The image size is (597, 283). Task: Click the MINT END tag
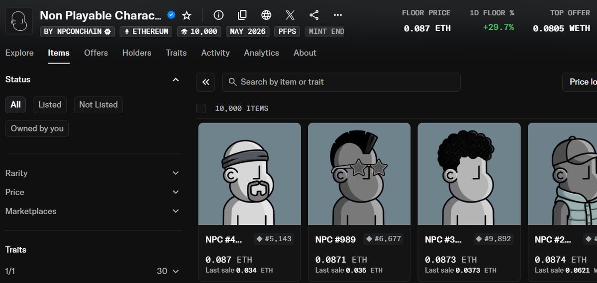(x=324, y=31)
